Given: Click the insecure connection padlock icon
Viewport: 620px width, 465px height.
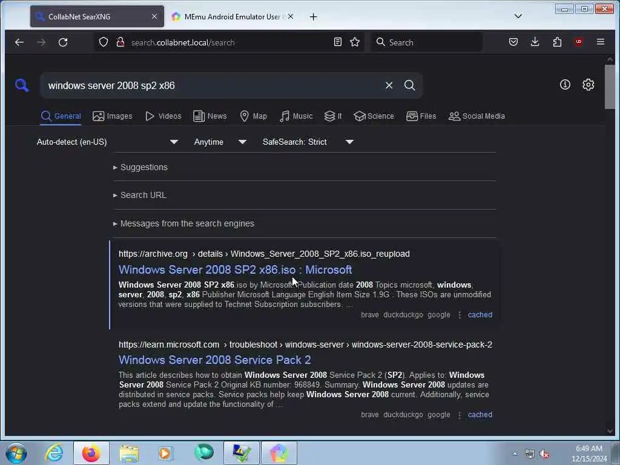Looking at the screenshot, I should (120, 42).
